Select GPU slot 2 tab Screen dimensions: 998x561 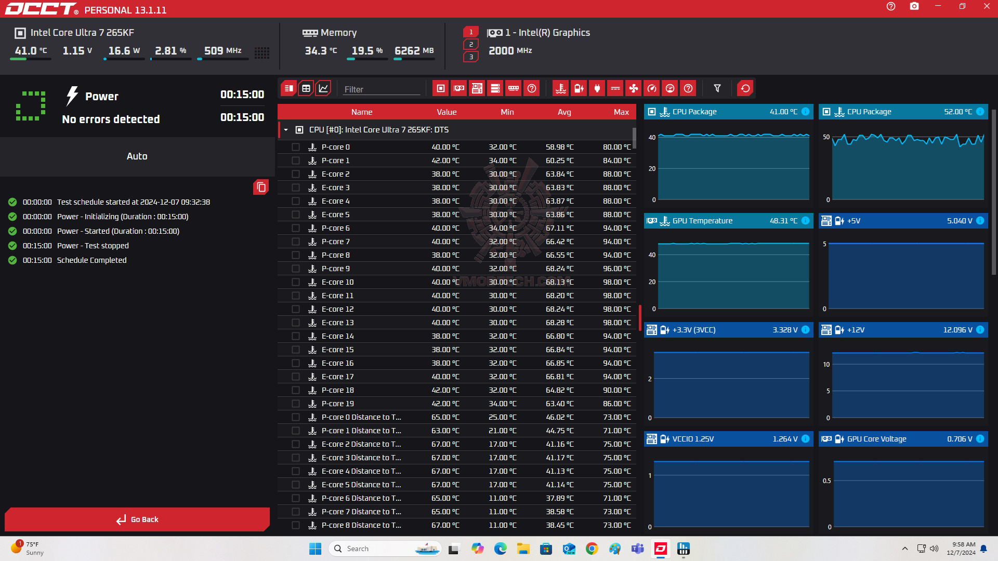(471, 45)
